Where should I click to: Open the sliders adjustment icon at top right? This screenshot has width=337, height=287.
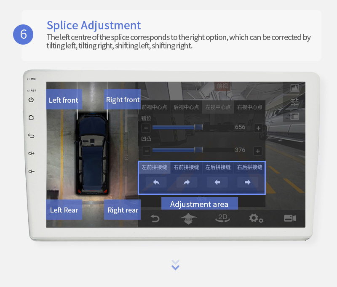click(294, 101)
